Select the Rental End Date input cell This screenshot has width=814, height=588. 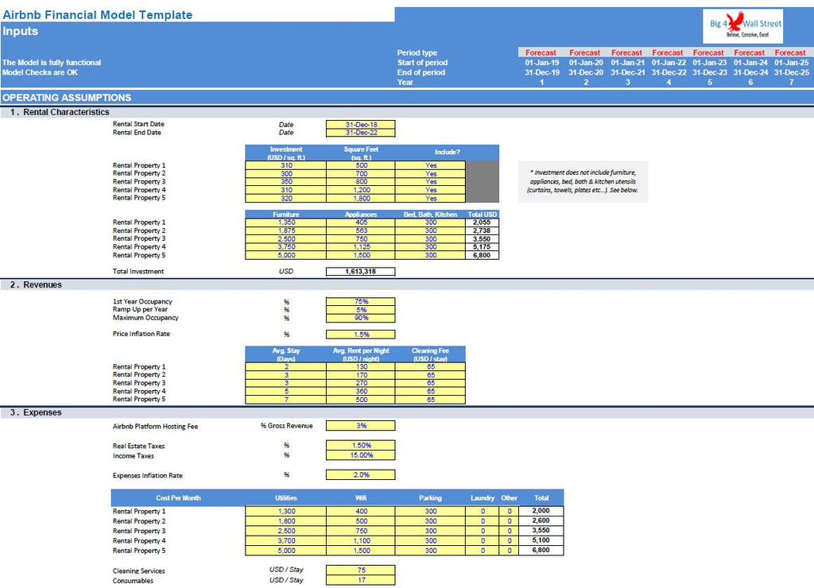click(360, 133)
